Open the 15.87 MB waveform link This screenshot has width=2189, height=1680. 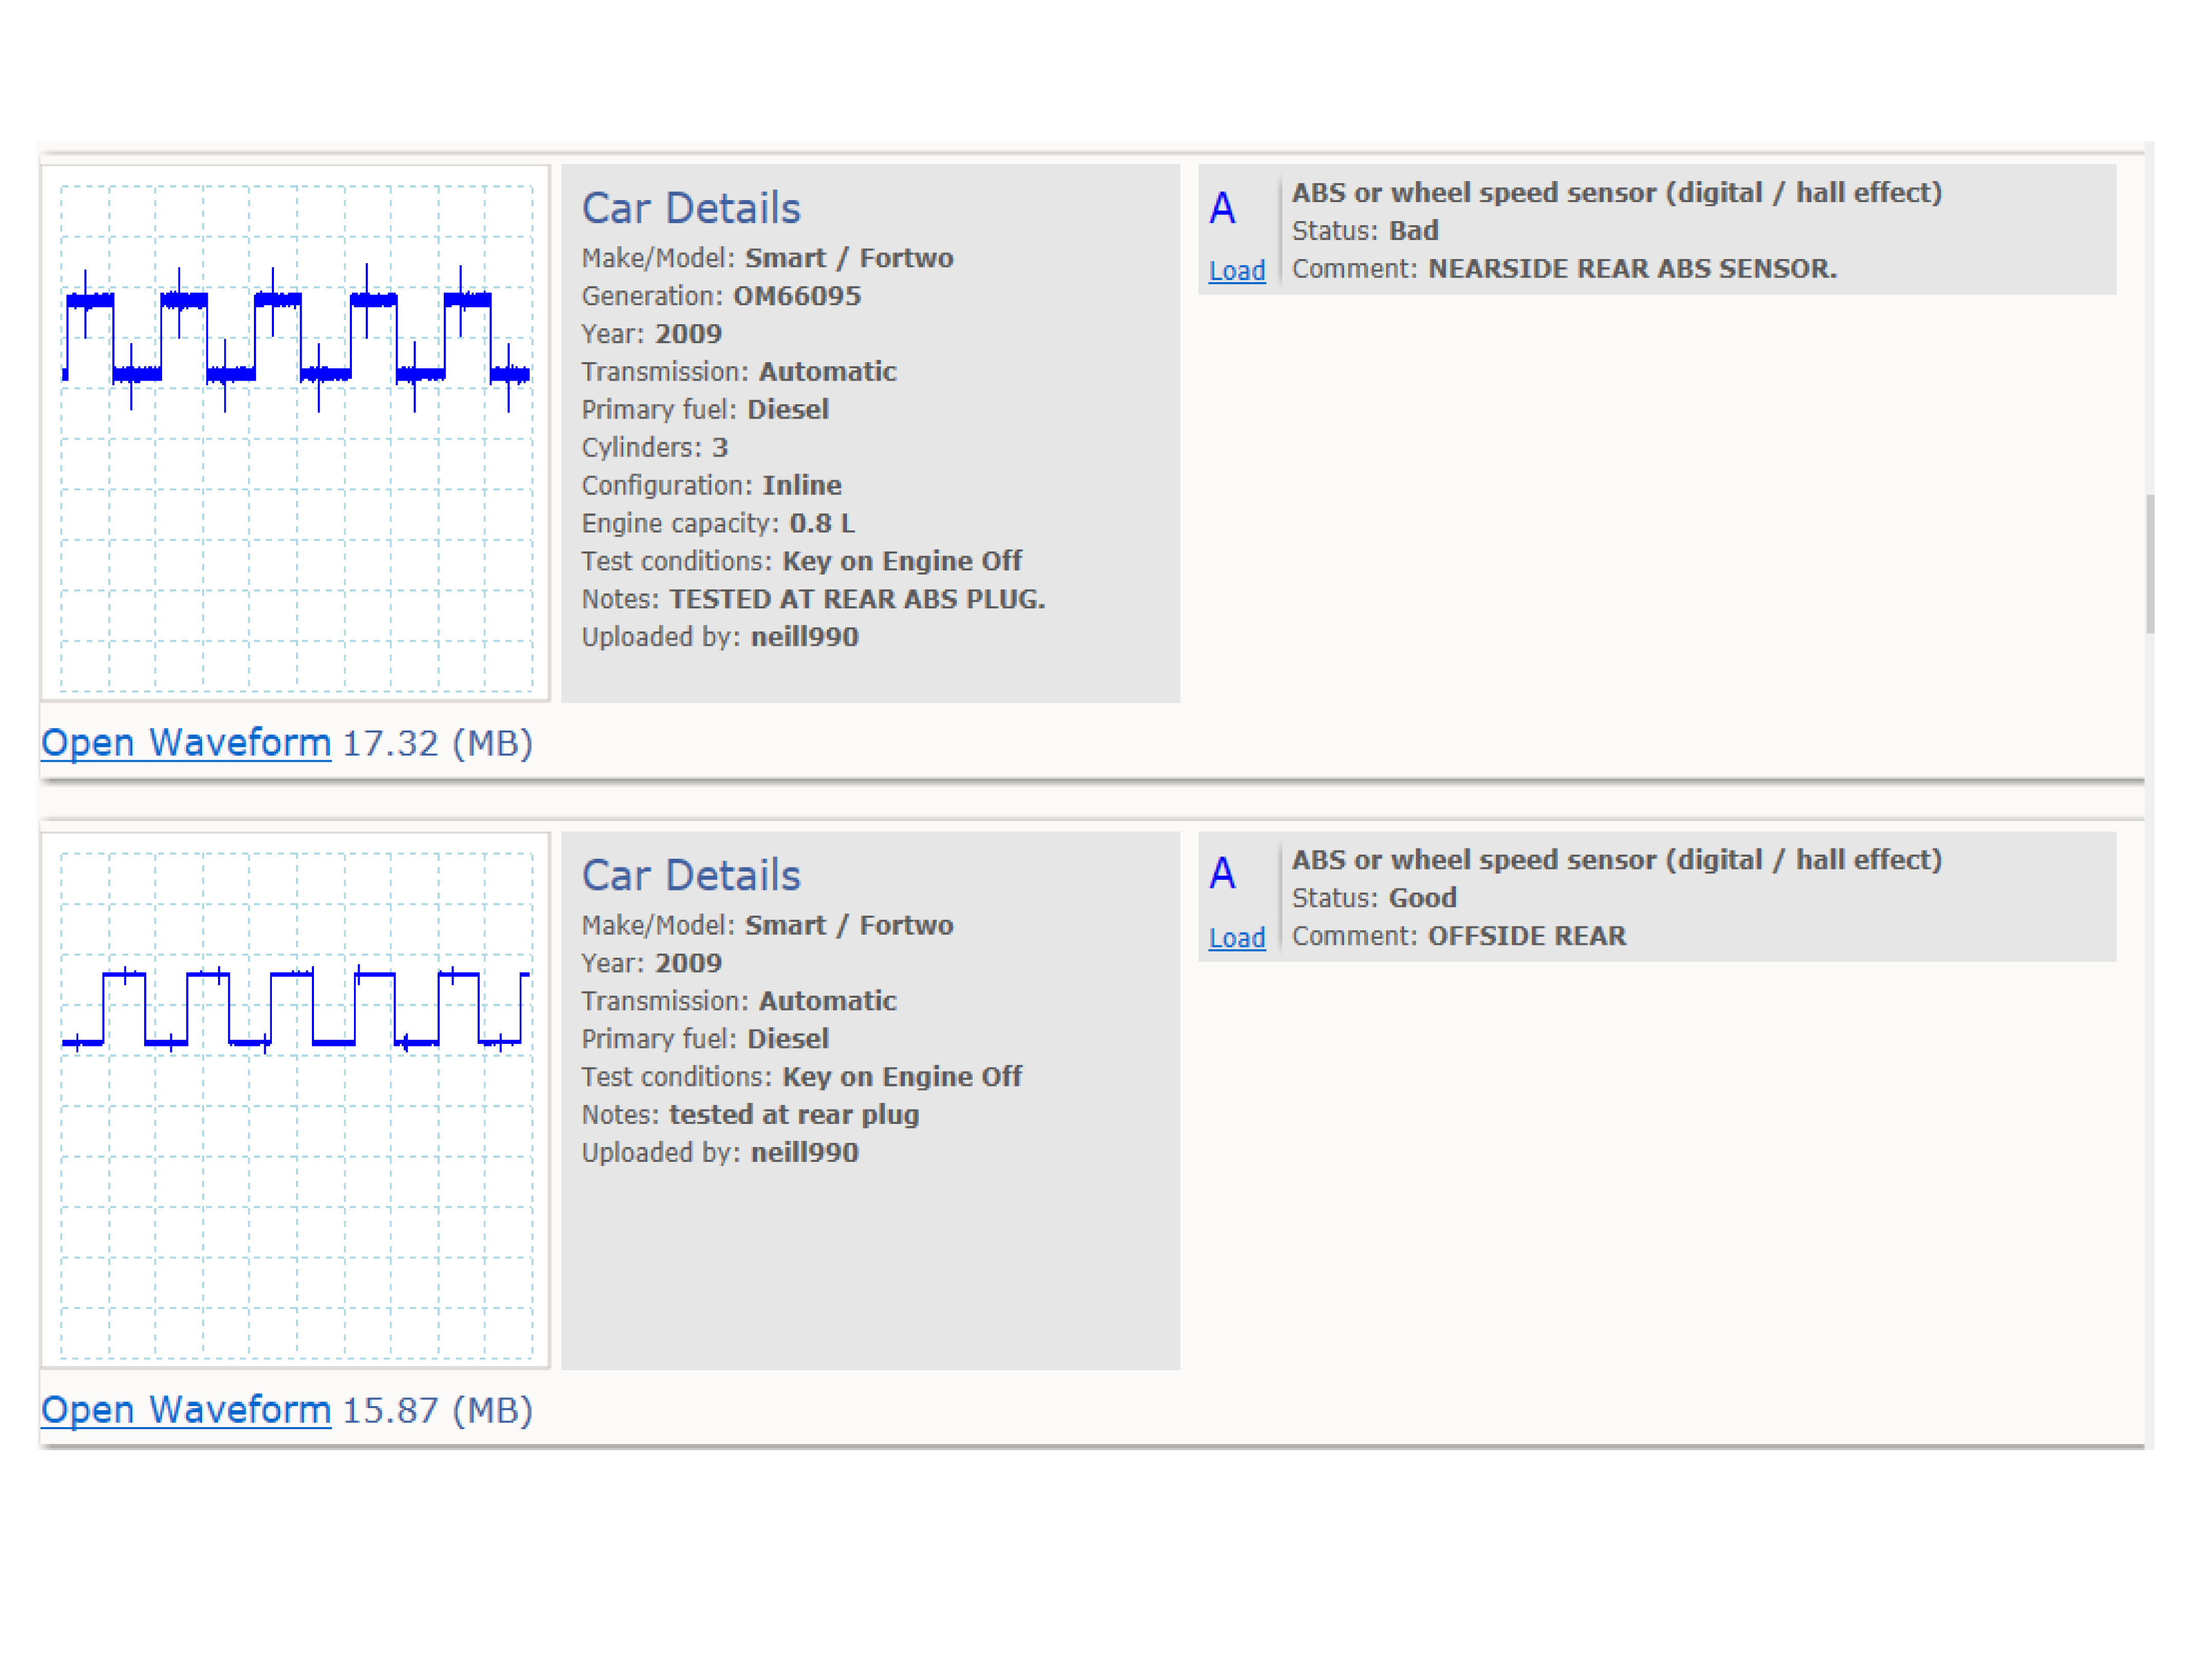pyautogui.click(x=185, y=1410)
